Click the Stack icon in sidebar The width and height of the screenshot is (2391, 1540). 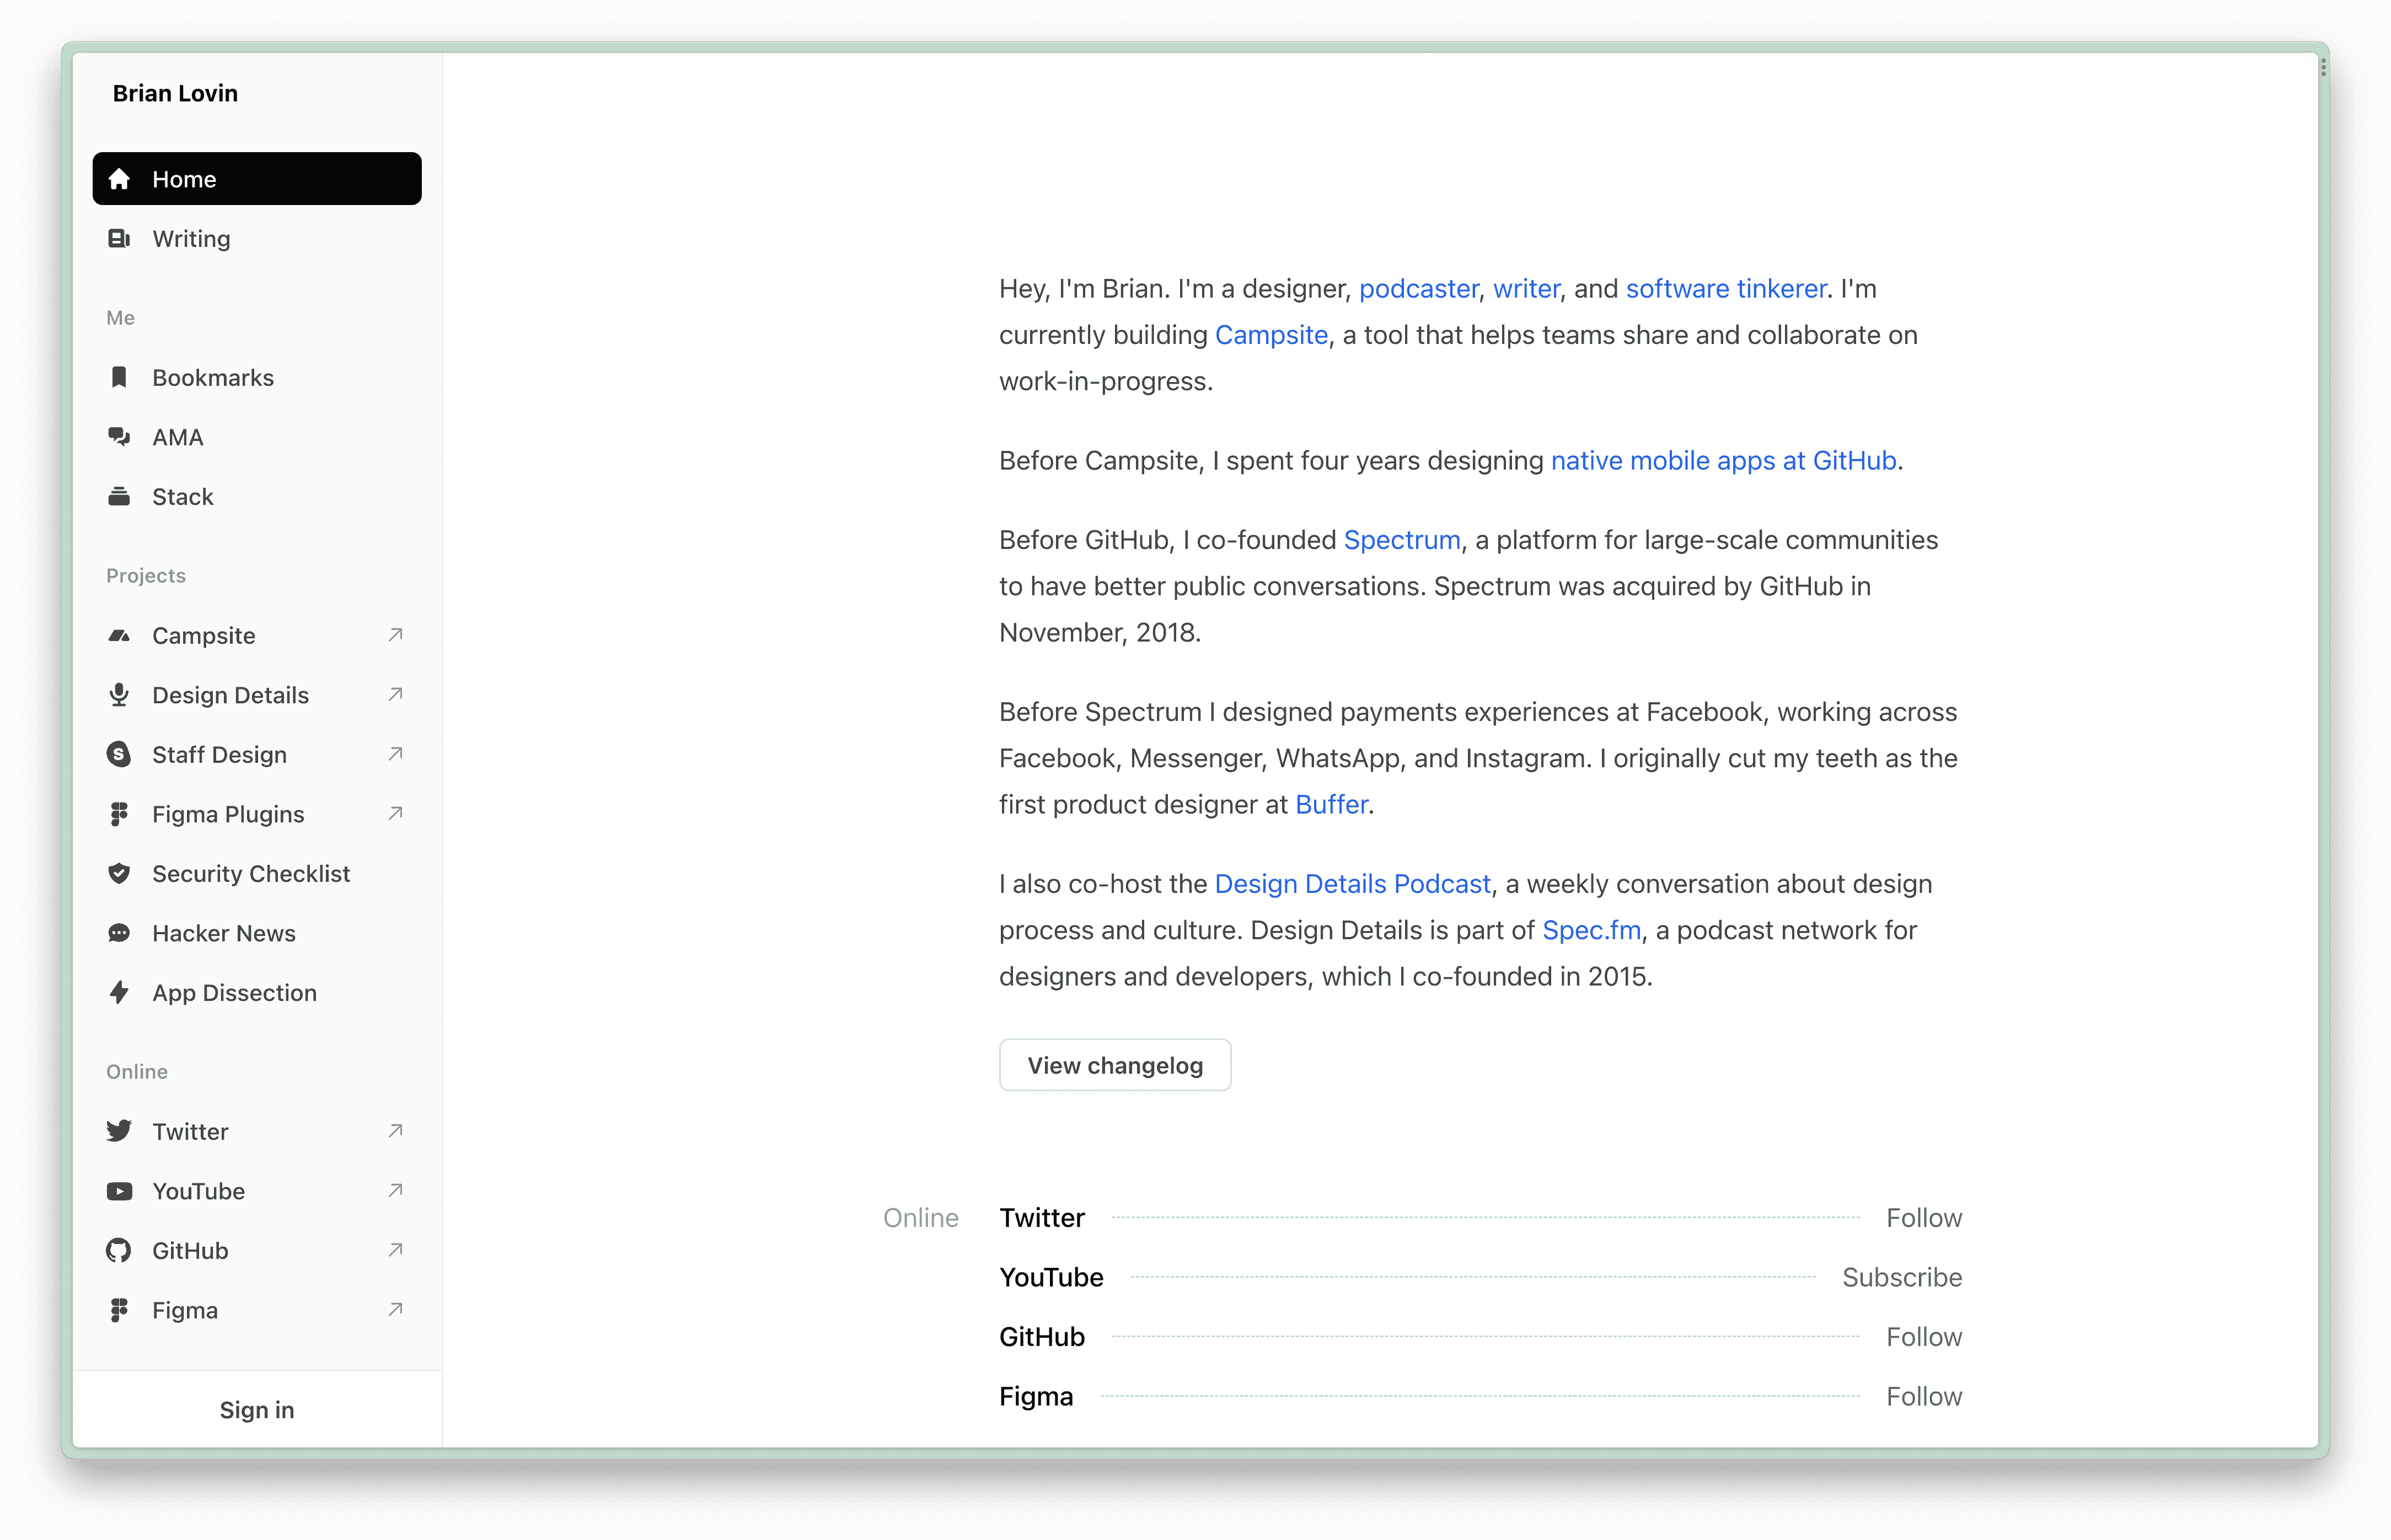[119, 496]
